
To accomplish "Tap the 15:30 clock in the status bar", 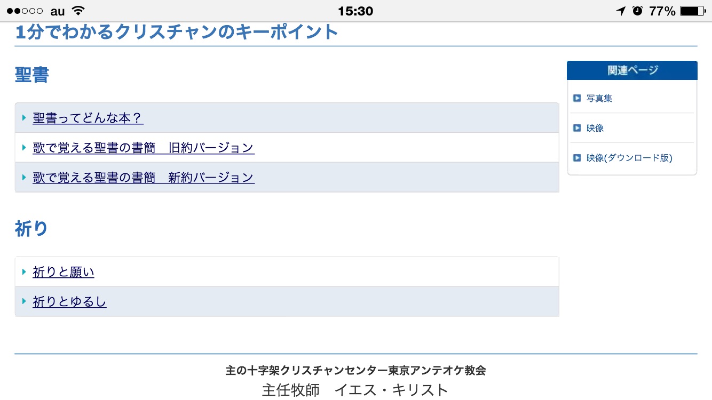I will tap(355, 11).
